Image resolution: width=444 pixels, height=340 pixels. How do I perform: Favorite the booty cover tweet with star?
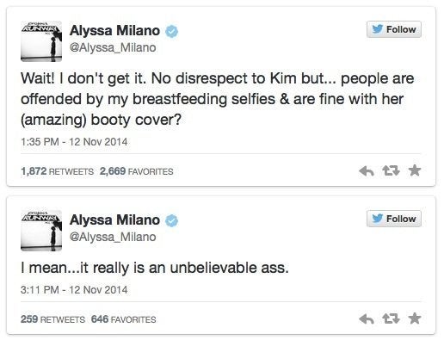click(415, 170)
